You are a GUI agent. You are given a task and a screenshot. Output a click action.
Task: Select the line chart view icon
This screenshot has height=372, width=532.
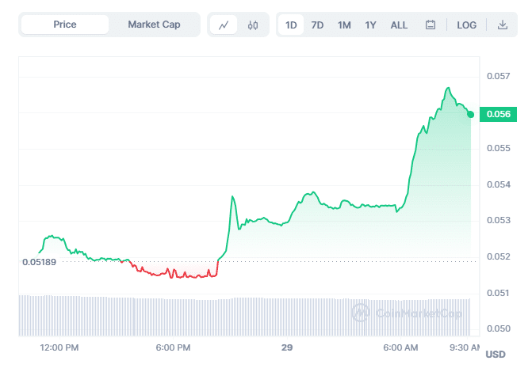(x=224, y=25)
